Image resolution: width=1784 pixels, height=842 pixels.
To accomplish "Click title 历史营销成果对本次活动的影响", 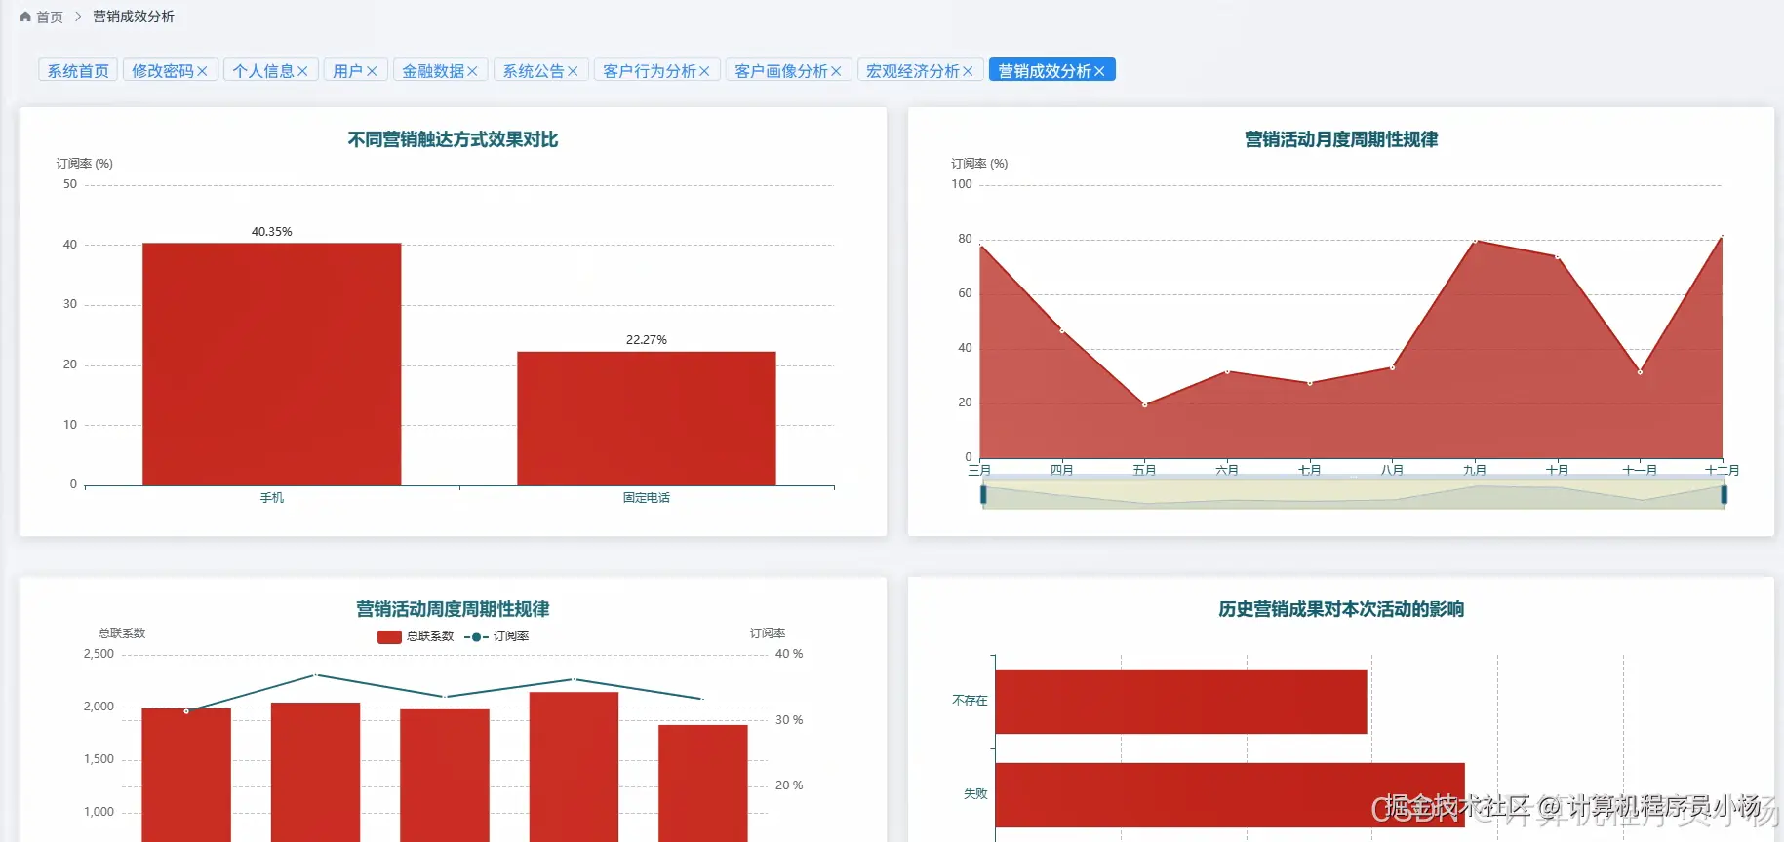I will click(1341, 609).
